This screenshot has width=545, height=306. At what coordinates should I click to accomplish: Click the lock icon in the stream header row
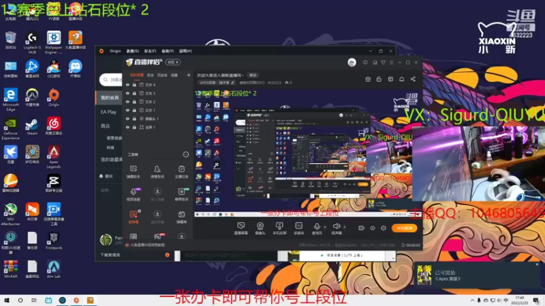pos(379,79)
